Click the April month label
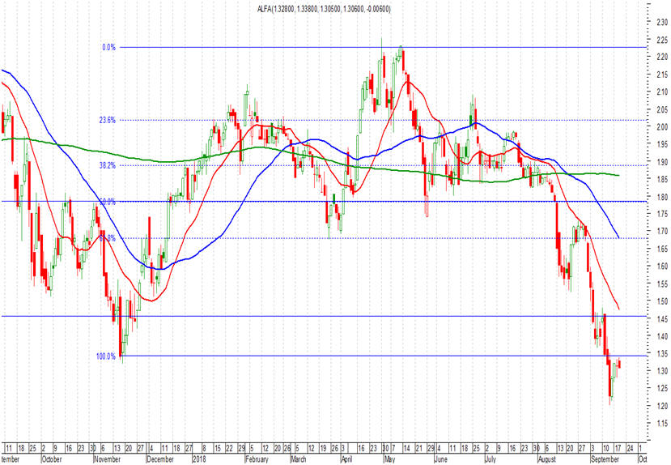Viewport: 671px width, 465px height. [346, 459]
